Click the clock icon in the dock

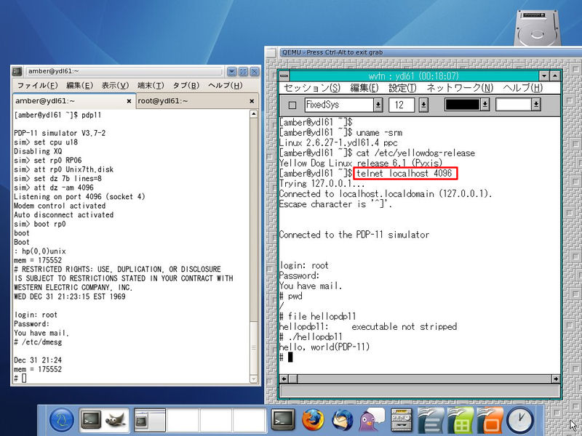click(x=520, y=420)
